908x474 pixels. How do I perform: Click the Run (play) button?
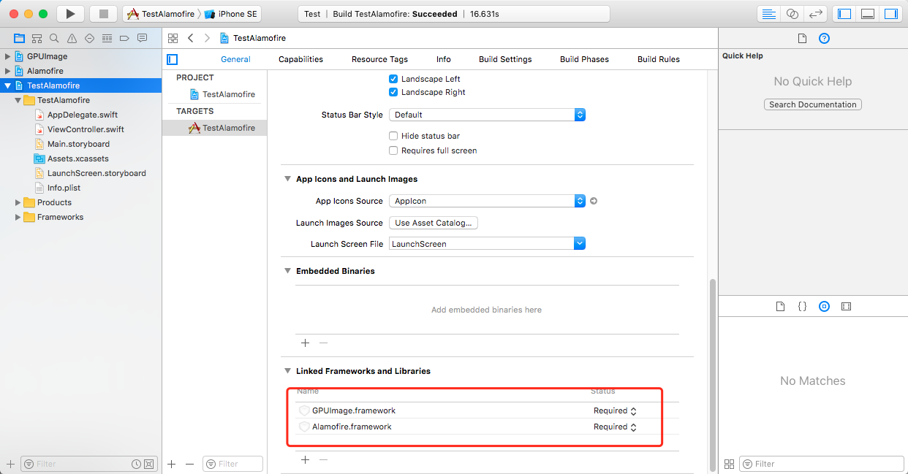[x=70, y=14]
